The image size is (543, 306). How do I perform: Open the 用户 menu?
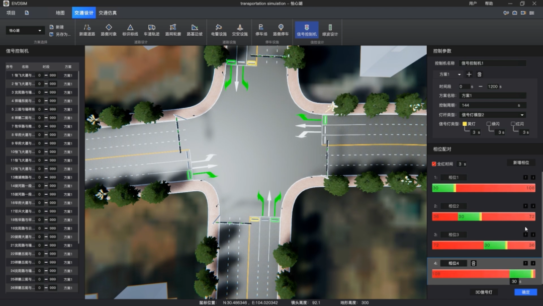coord(473,4)
